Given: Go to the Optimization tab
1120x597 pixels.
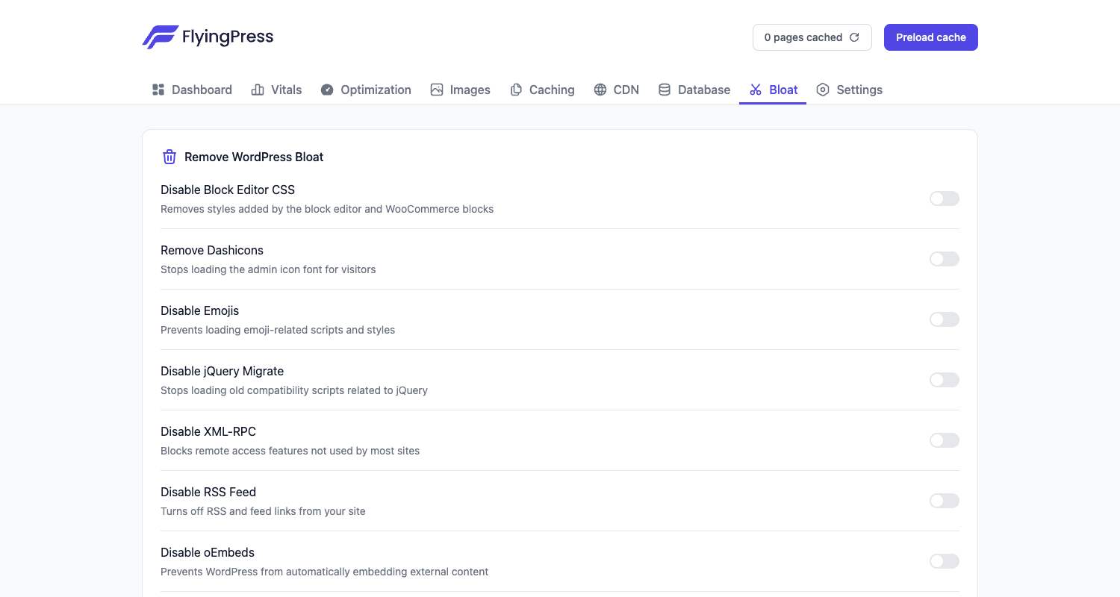Looking at the screenshot, I should click(366, 90).
